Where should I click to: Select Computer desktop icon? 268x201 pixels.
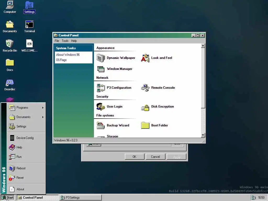point(10,7)
